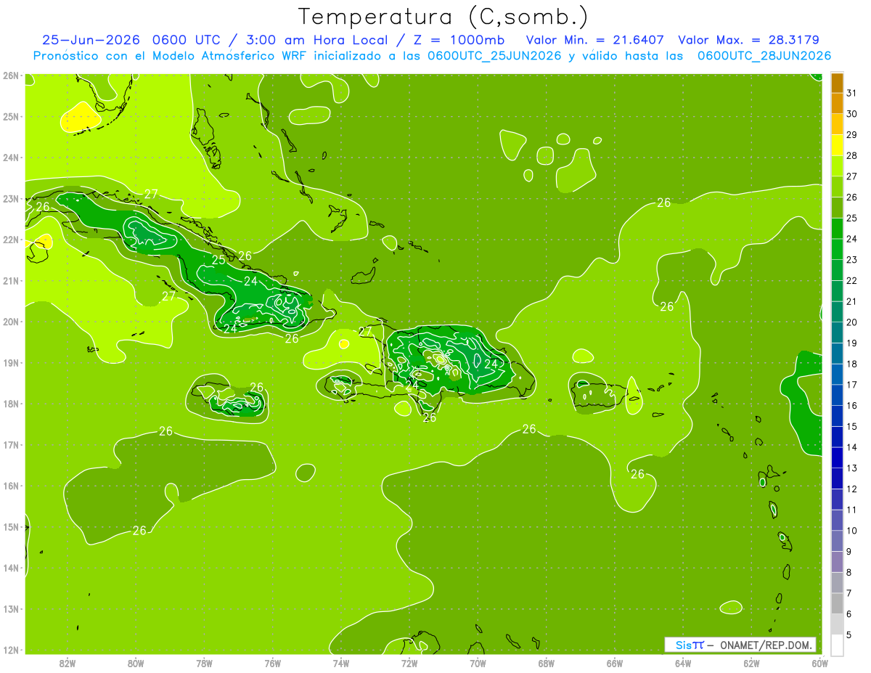Click the '70W' longitude label

point(478,662)
